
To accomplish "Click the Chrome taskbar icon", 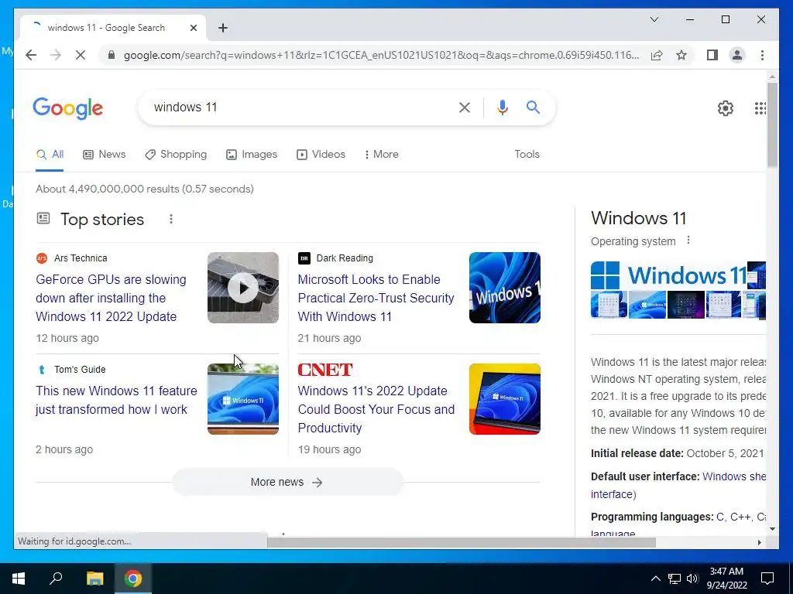I will pos(133,579).
